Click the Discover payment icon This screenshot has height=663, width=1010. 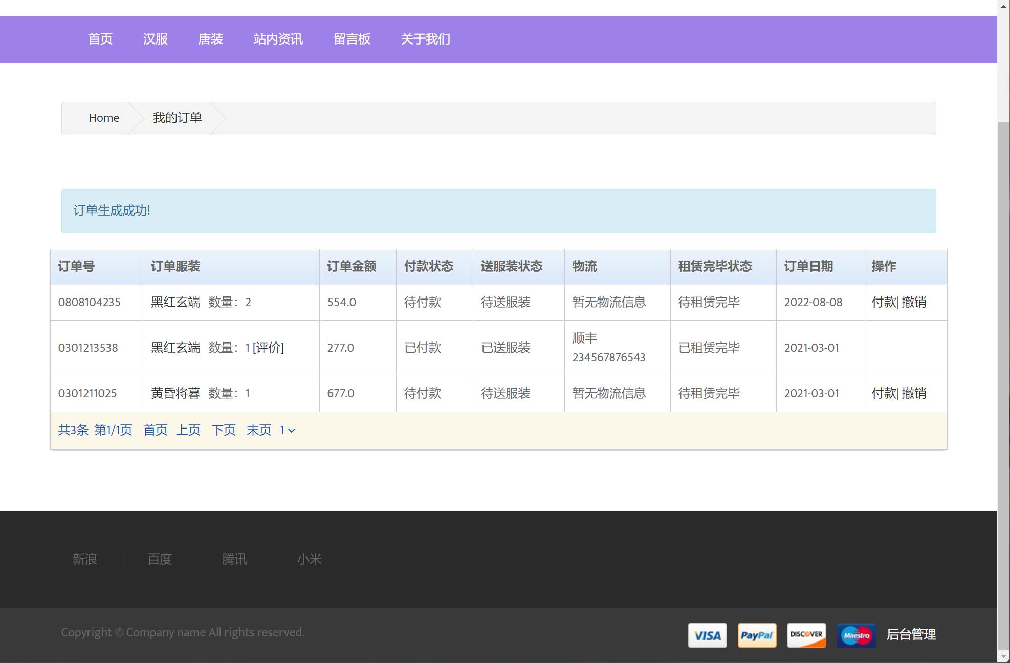click(806, 635)
